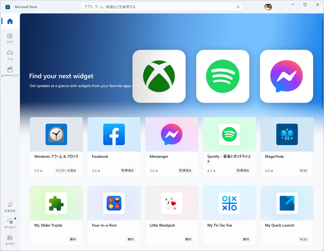Click the search magnifier icon
The height and width of the screenshot is (251, 324).
[238, 7]
